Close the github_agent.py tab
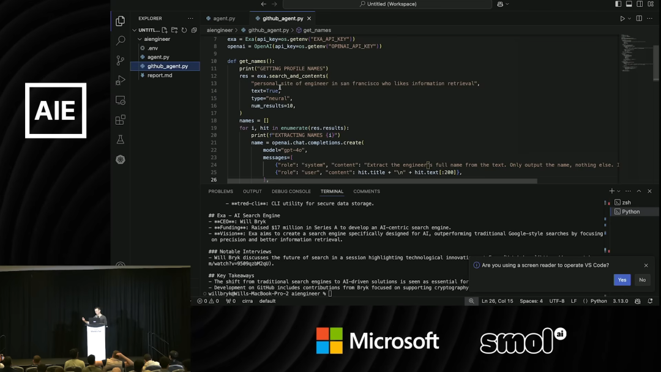Image resolution: width=661 pixels, height=372 pixels. tap(309, 18)
